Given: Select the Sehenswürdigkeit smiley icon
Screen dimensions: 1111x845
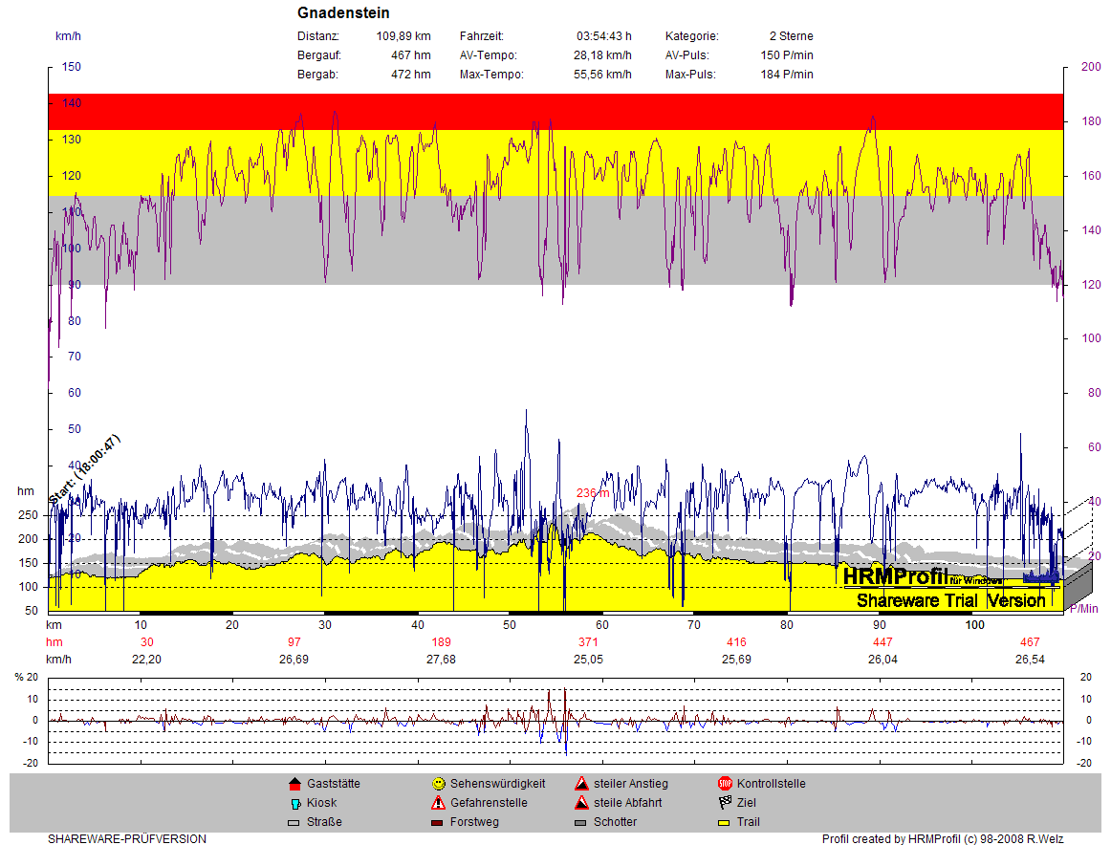Looking at the screenshot, I should pos(438,784).
